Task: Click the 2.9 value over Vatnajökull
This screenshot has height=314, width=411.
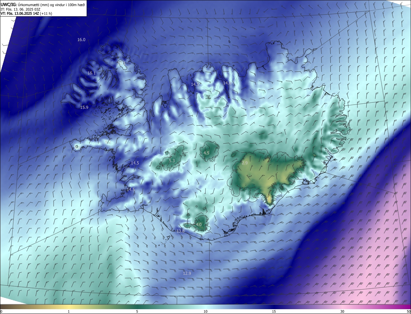Action: click(245, 163)
